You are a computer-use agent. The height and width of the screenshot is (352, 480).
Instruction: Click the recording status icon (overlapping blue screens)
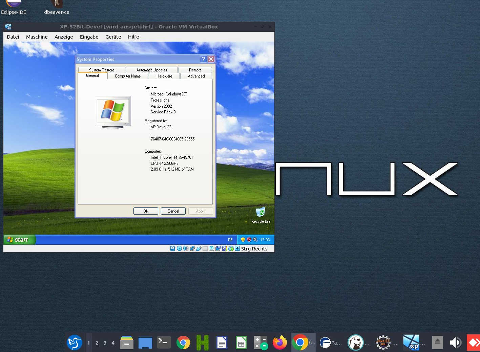(x=218, y=248)
